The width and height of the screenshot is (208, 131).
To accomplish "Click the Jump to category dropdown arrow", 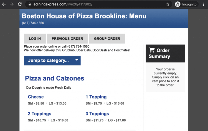I will [x=77, y=60].
